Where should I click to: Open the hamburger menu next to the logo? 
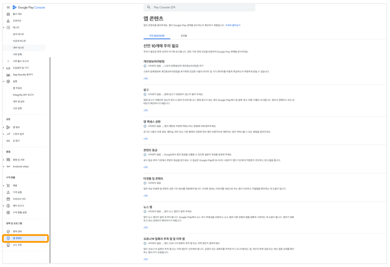8,8
